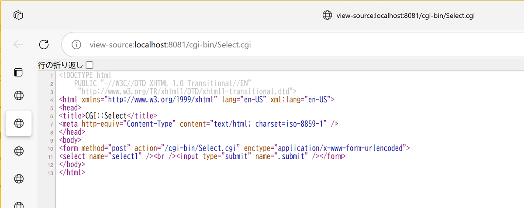This screenshot has width=524, height=208.
Task: Reload the page with the refresh icon
Action: [44, 44]
